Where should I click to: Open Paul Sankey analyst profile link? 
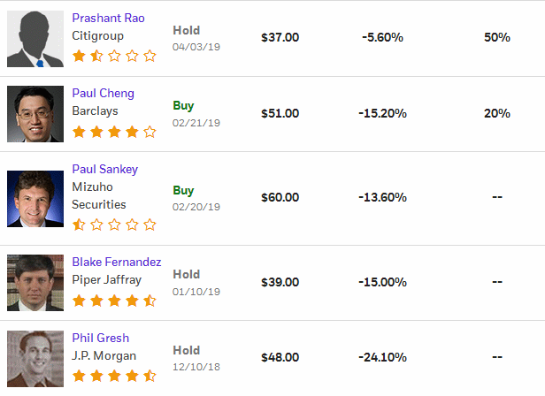coord(105,169)
